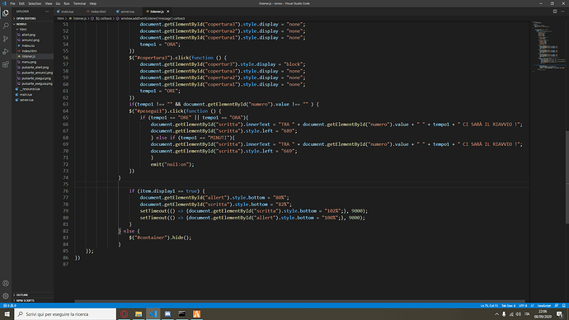Open the Accounts menu icon
The width and height of the screenshot is (569, 320).
6,284
